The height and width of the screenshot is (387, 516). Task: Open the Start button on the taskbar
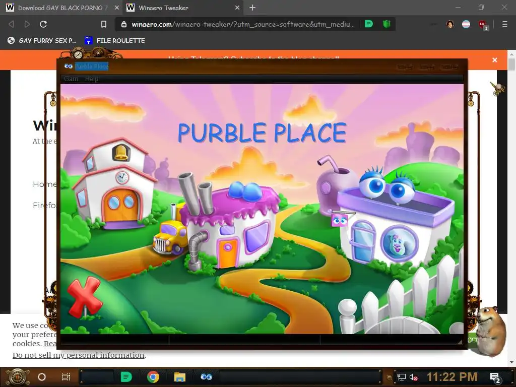pyautogui.click(x=17, y=377)
